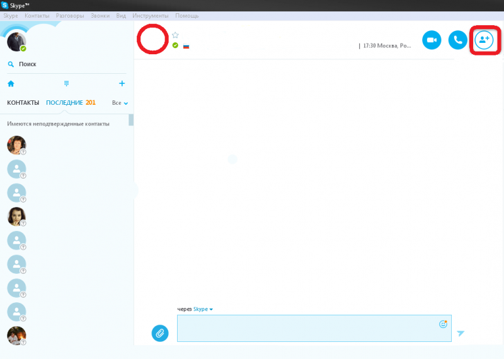Open the emoticon picker in message box
This screenshot has width=504, height=359.
point(444,324)
